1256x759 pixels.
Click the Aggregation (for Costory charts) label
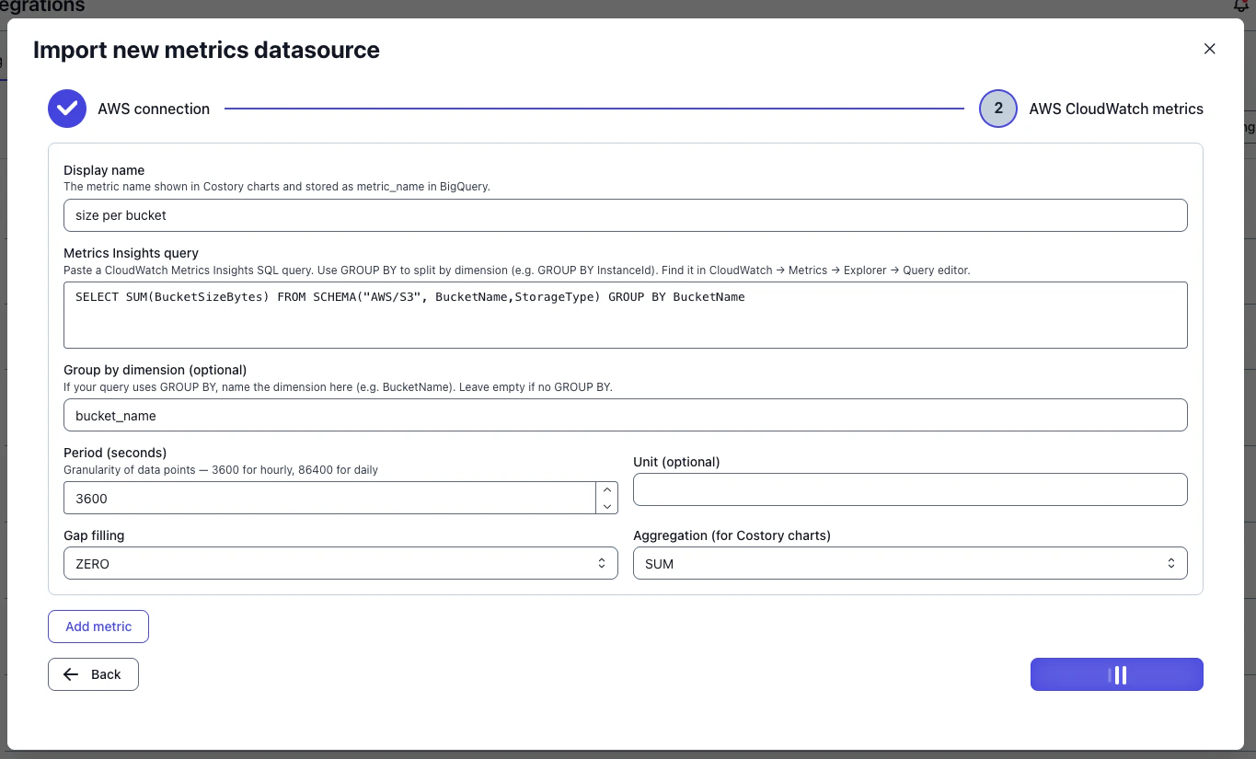732,535
